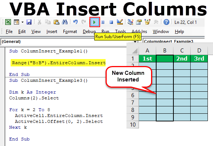Run the Sub with the green play icon
213x146 pixels.
pos(95,22)
